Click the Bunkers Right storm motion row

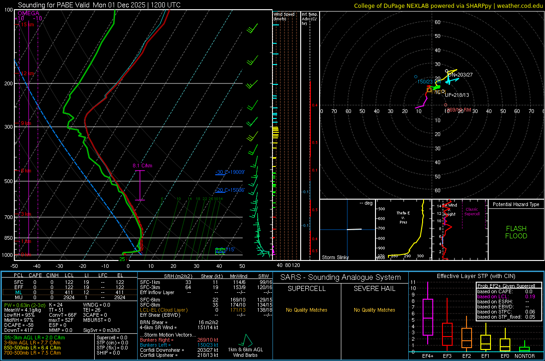pos(179,340)
